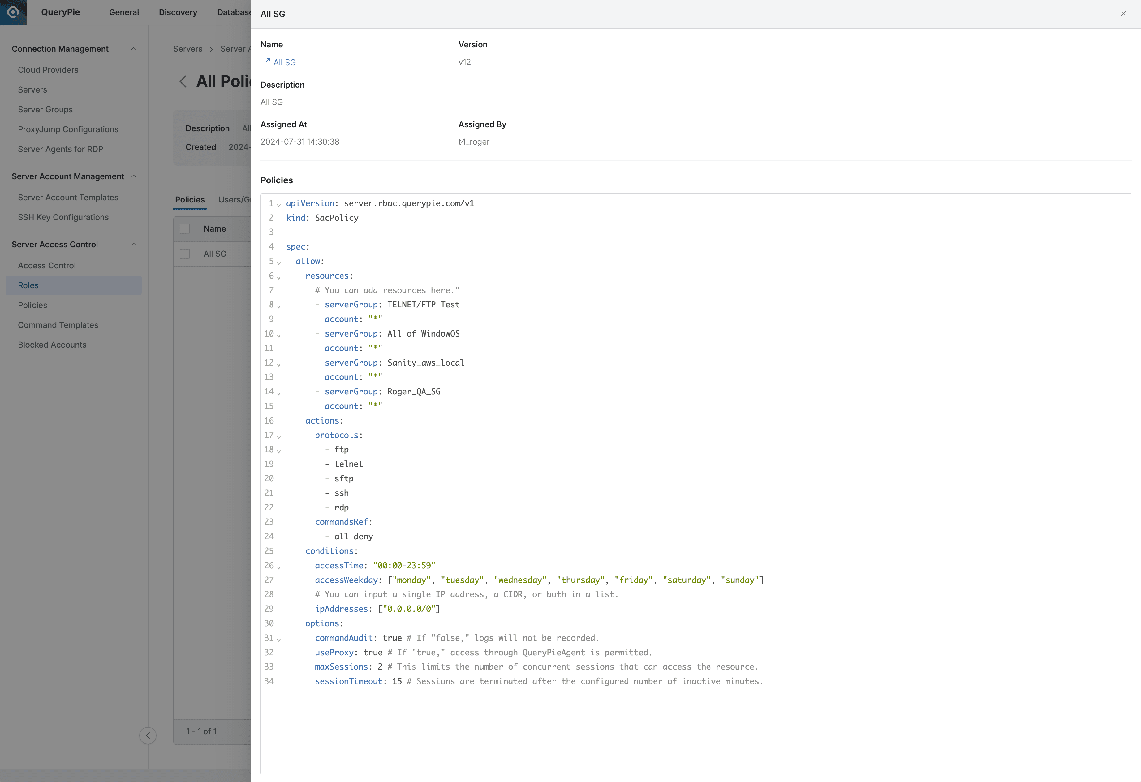
Task: Go to Command Templates in sidebar
Action: click(58, 325)
